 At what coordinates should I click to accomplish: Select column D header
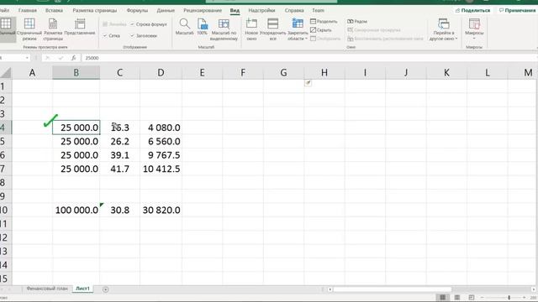pos(161,73)
